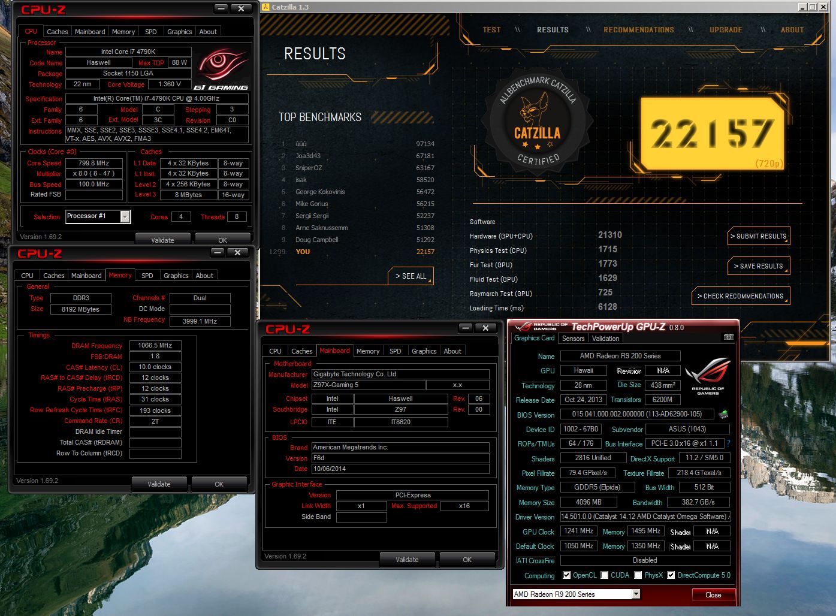Click the BIOS Version field in GPU-Z

[637, 414]
